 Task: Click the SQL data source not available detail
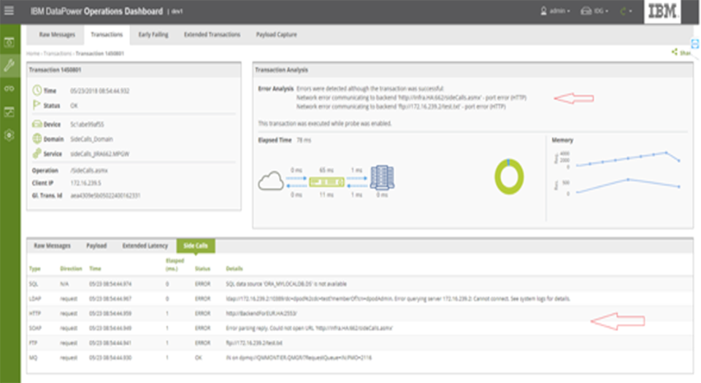coord(286,284)
